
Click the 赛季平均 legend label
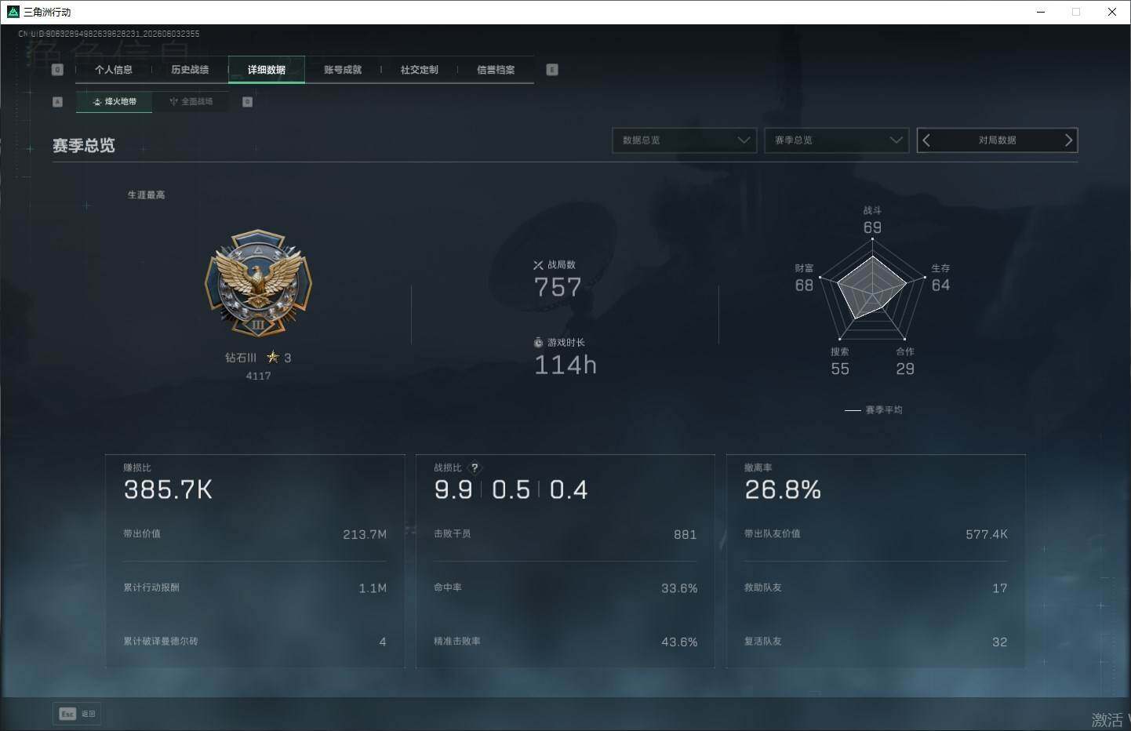884,410
